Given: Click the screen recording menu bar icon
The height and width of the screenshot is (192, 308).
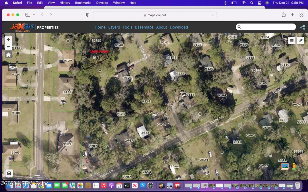Looking at the screenshot, I should [x=225, y=3].
